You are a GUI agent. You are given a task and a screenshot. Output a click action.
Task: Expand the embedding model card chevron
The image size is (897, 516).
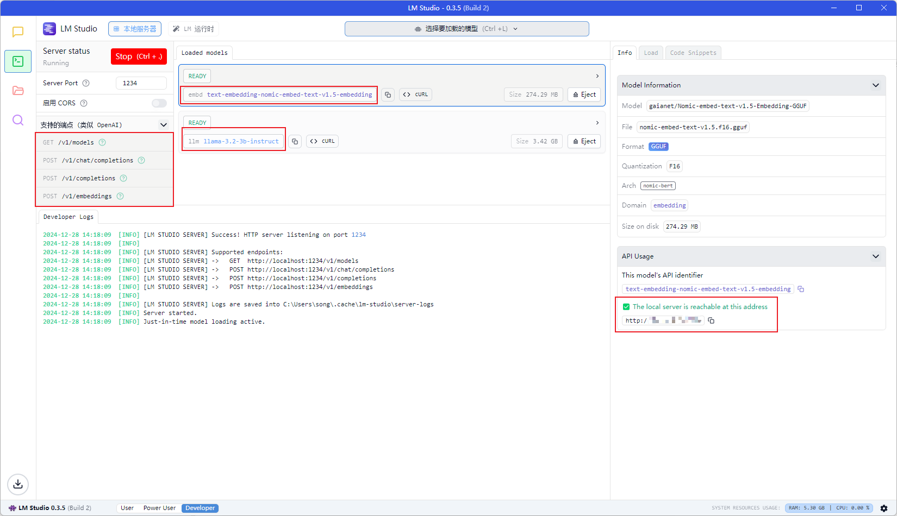click(597, 76)
